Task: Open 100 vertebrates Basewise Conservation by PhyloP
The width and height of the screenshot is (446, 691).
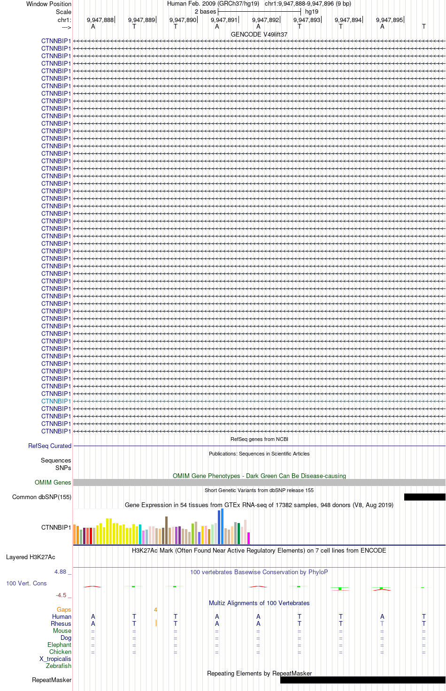Action: pyautogui.click(x=259, y=572)
